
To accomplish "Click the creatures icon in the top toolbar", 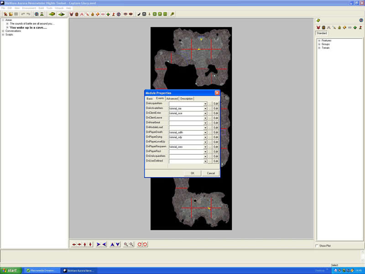I will click(71, 14).
